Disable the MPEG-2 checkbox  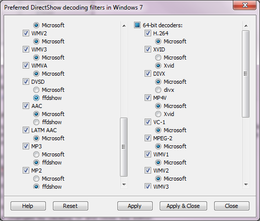pos(148,138)
